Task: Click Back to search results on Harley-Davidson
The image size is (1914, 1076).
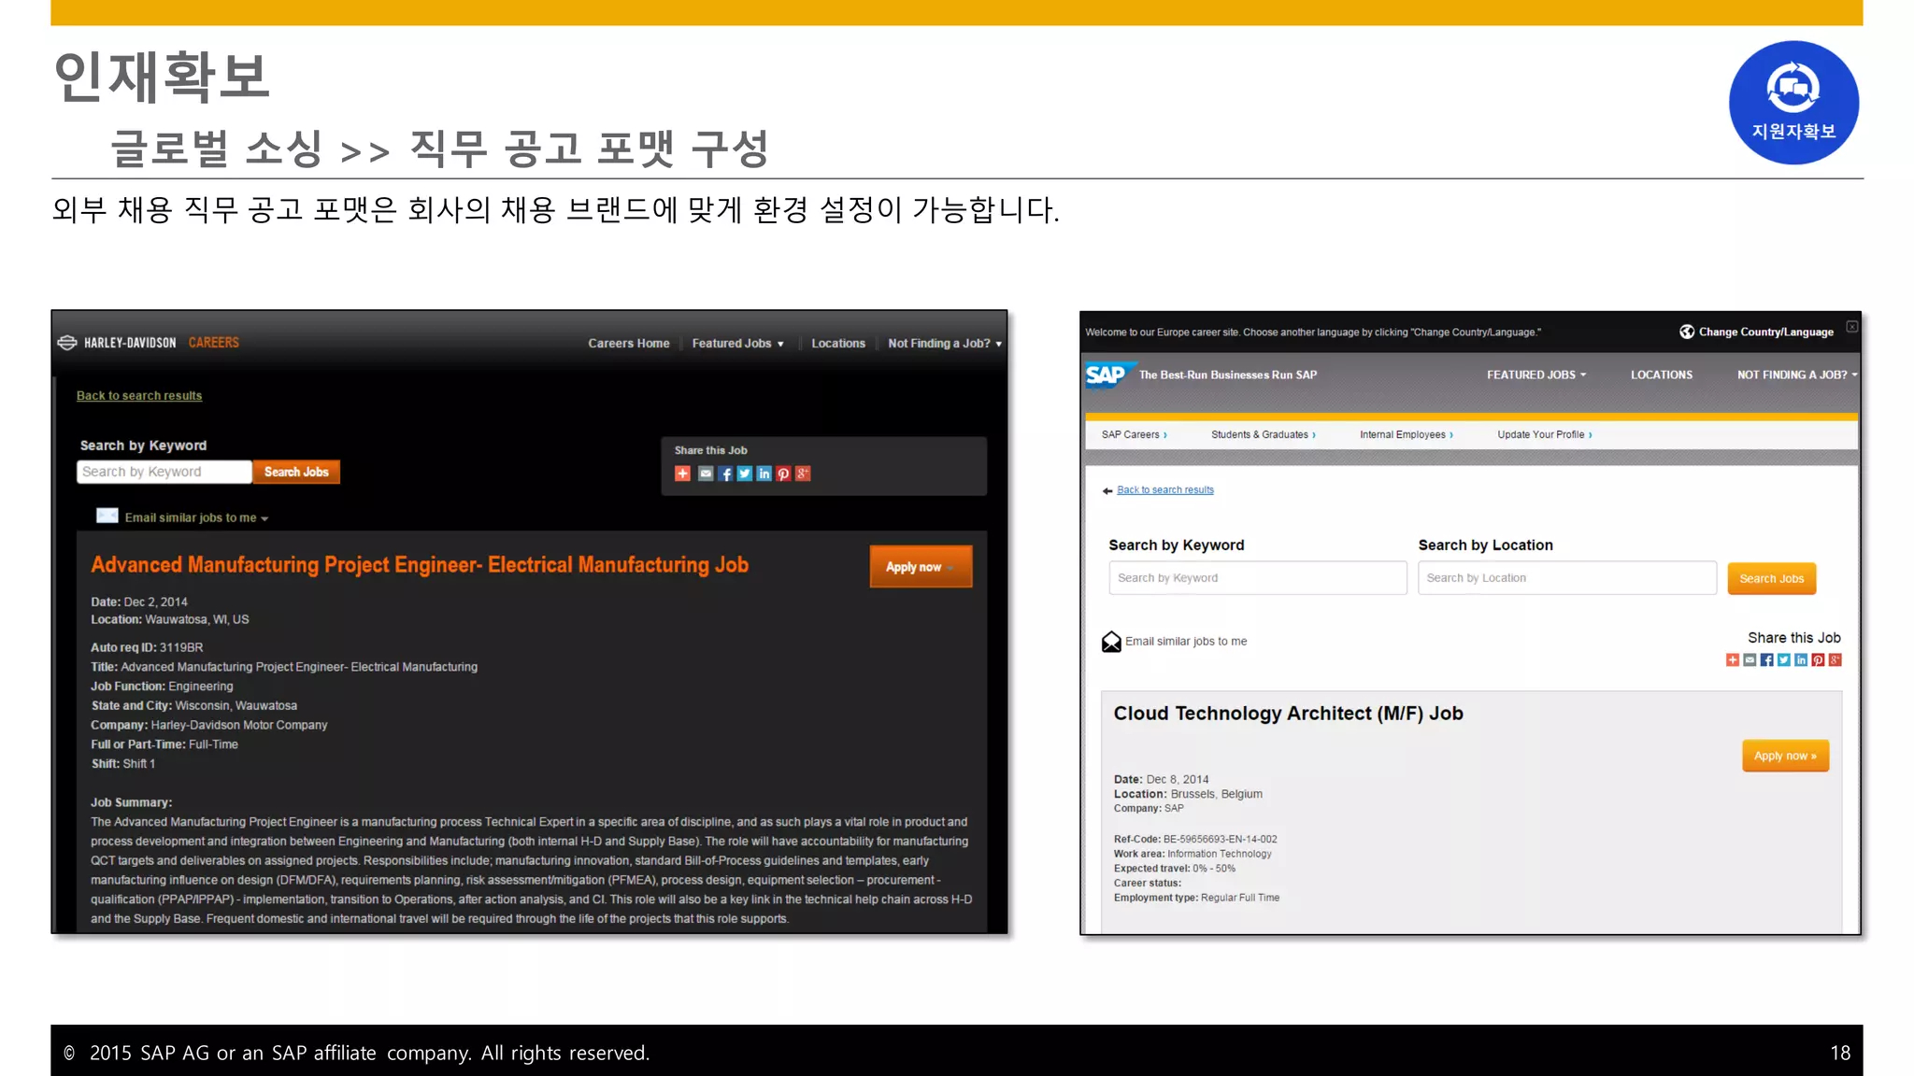Action: click(x=139, y=396)
